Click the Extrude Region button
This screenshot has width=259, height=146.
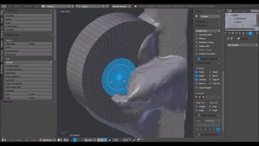click(28, 66)
